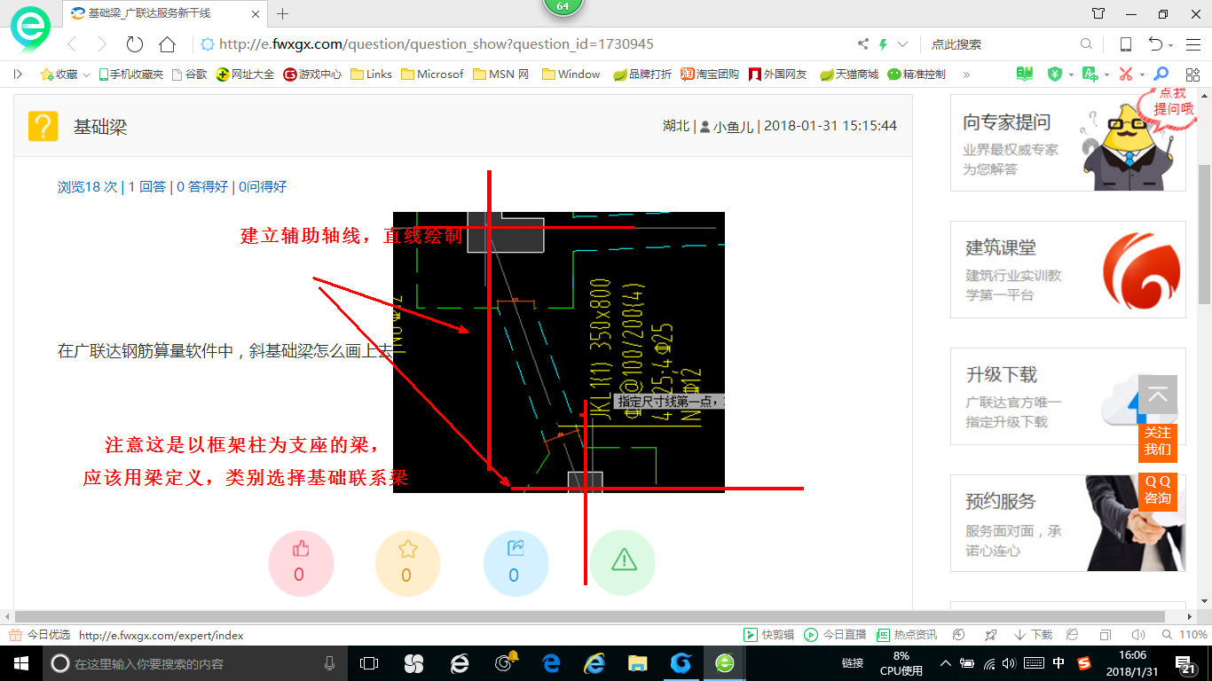Click the 110% page zoom control
The width and height of the screenshot is (1212, 681).
point(1184,635)
